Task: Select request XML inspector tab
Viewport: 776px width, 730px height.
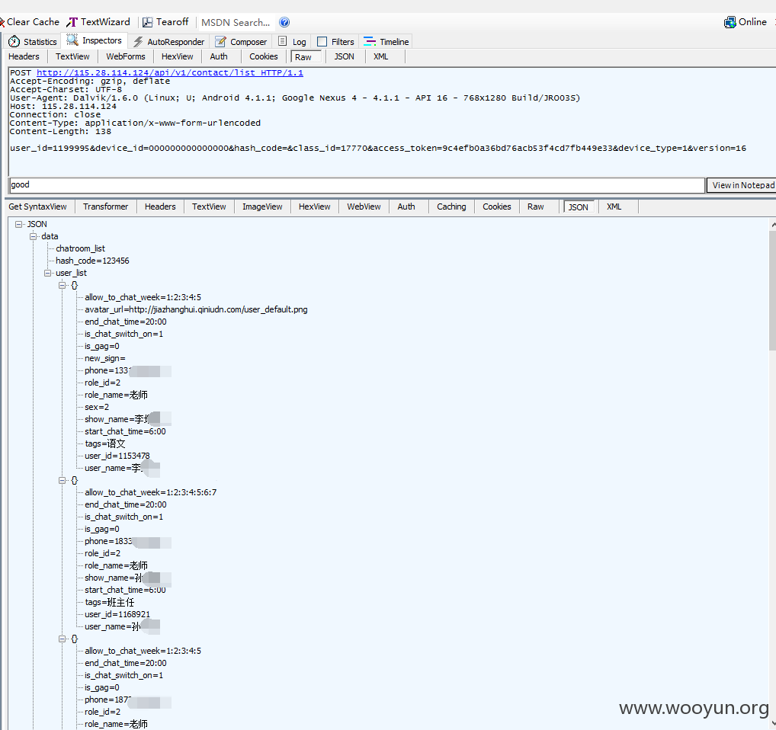Action: point(380,56)
